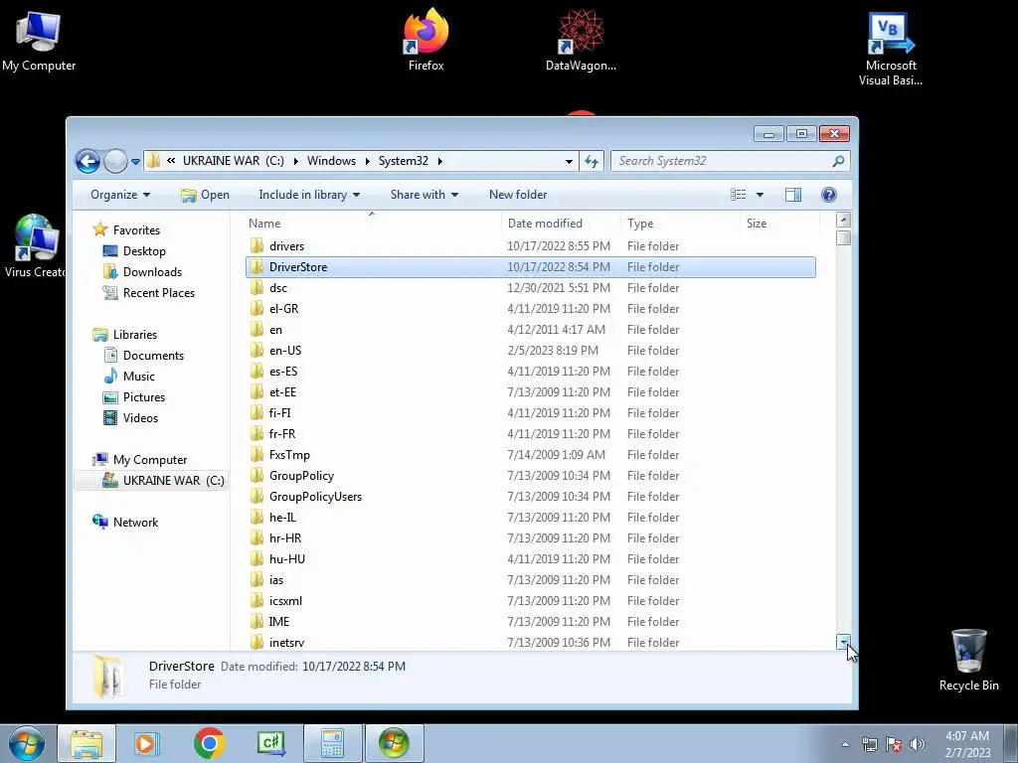Open Recent Places
The width and height of the screenshot is (1018, 763).
tap(158, 293)
